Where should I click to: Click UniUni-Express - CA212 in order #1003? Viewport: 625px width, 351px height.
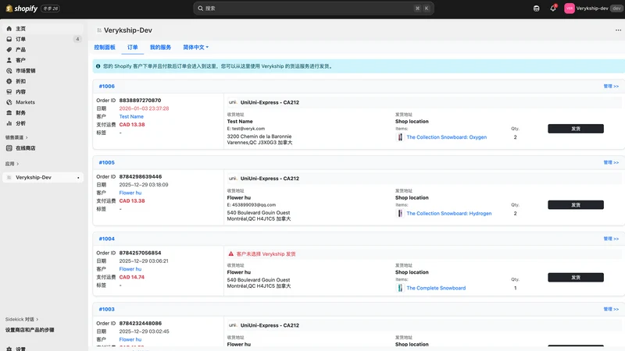click(x=270, y=325)
